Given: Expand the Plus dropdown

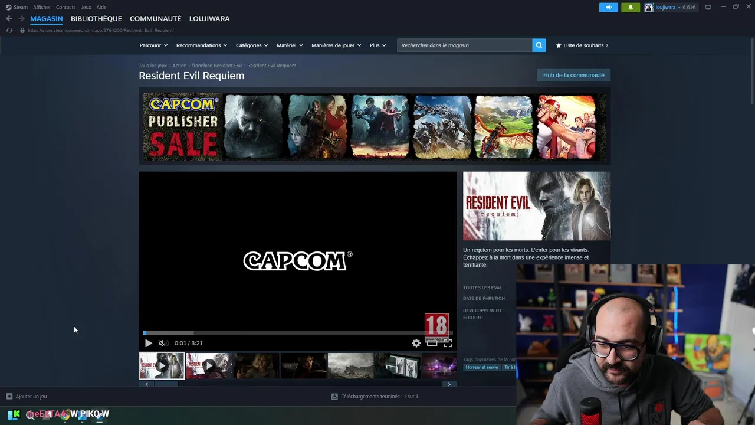Looking at the screenshot, I should 377,45.
